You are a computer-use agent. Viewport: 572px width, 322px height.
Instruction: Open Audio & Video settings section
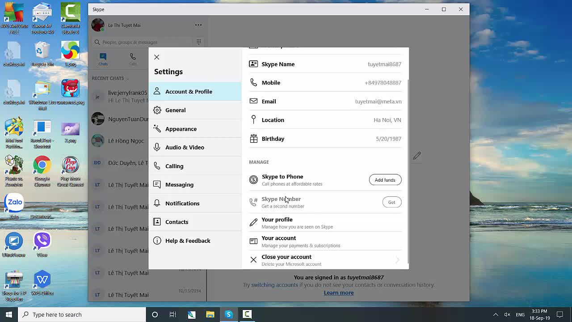click(x=195, y=147)
